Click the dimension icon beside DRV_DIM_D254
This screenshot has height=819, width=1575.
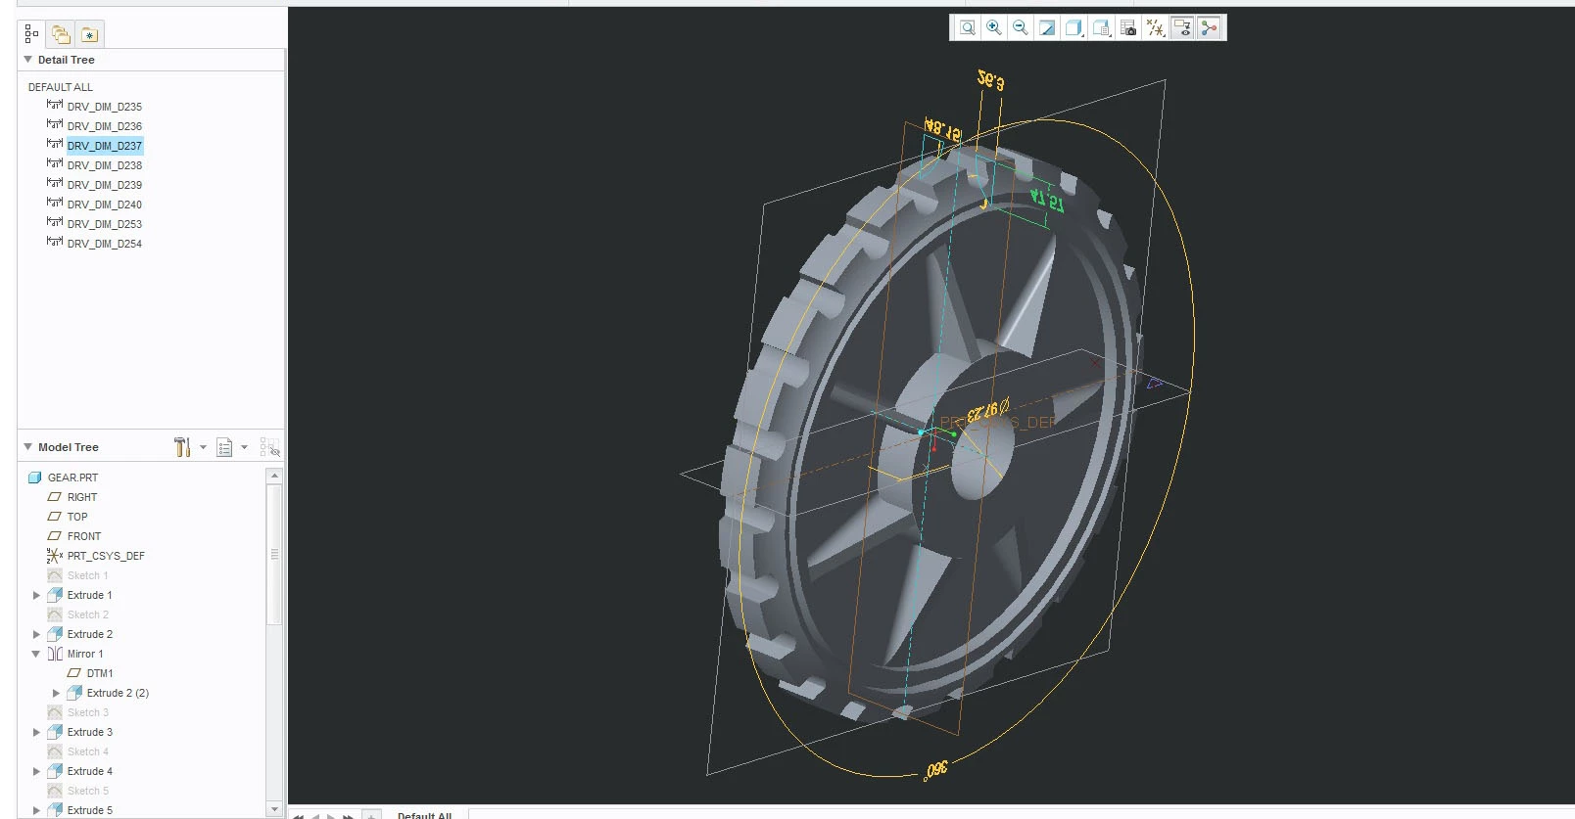pyautogui.click(x=55, y=242)
